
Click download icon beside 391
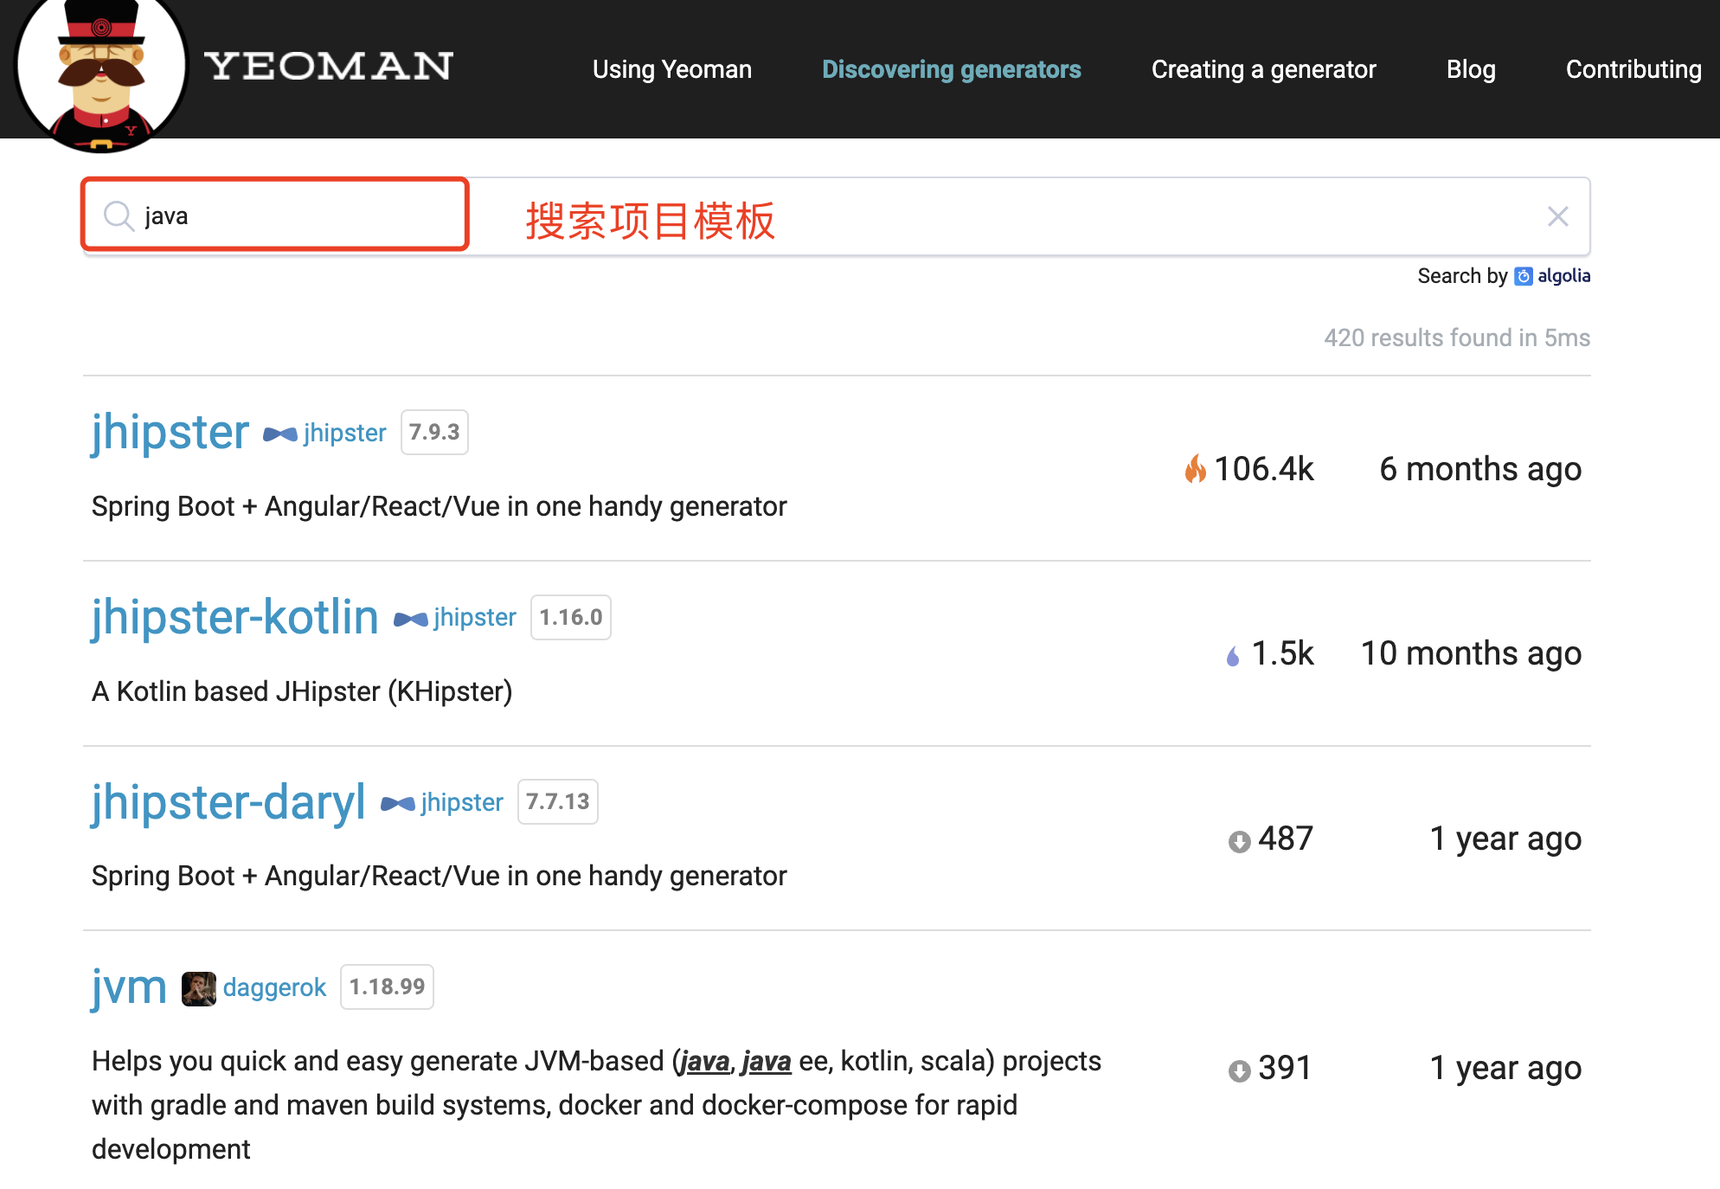coord(1239,1070)
